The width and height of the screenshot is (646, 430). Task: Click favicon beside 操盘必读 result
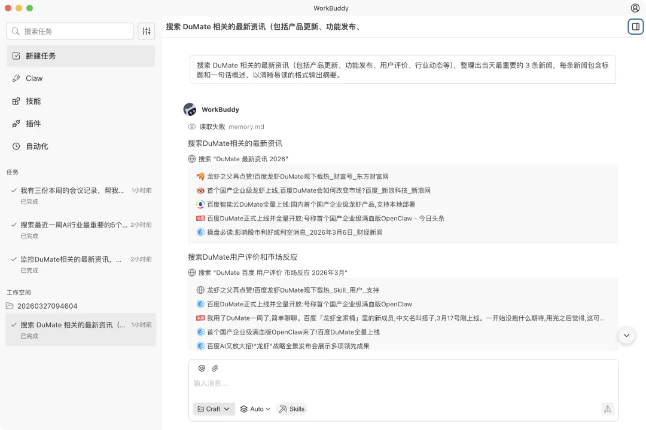click(200, 232)
